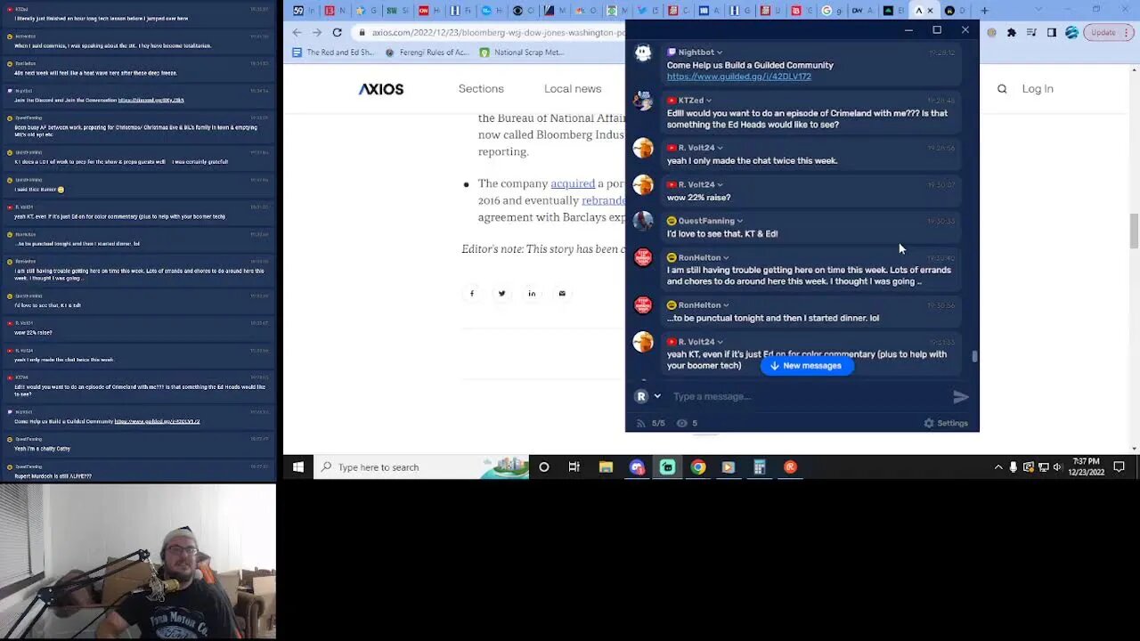Click the connections feed icon showing 5/5
The width and height of the screenshot is (1140, 641).
tap(640, 423)
